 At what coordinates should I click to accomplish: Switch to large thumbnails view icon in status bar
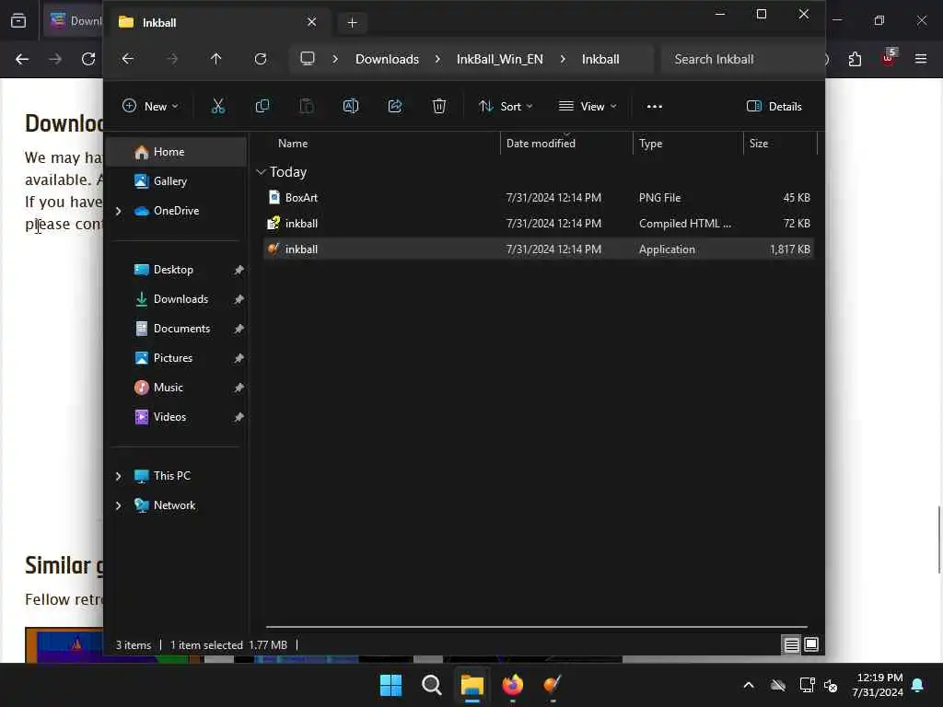811,645
